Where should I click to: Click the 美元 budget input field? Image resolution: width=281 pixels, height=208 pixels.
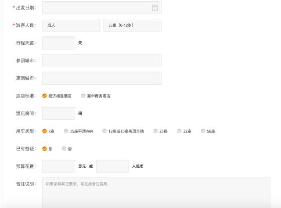click(58, 166)
